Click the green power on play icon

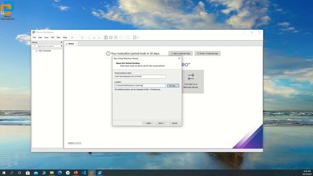(72, 38)
